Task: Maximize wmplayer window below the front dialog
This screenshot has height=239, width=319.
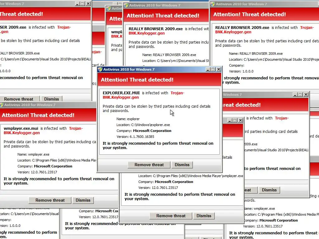Action: tap(235, 120)
